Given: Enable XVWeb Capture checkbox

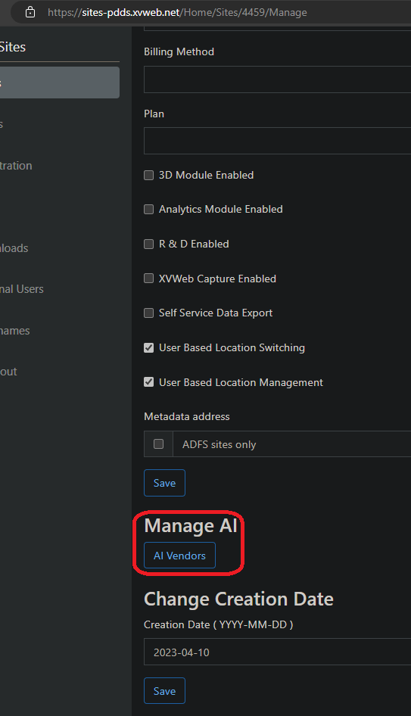Looking at the screenshot, I should [x=149, y=279].
